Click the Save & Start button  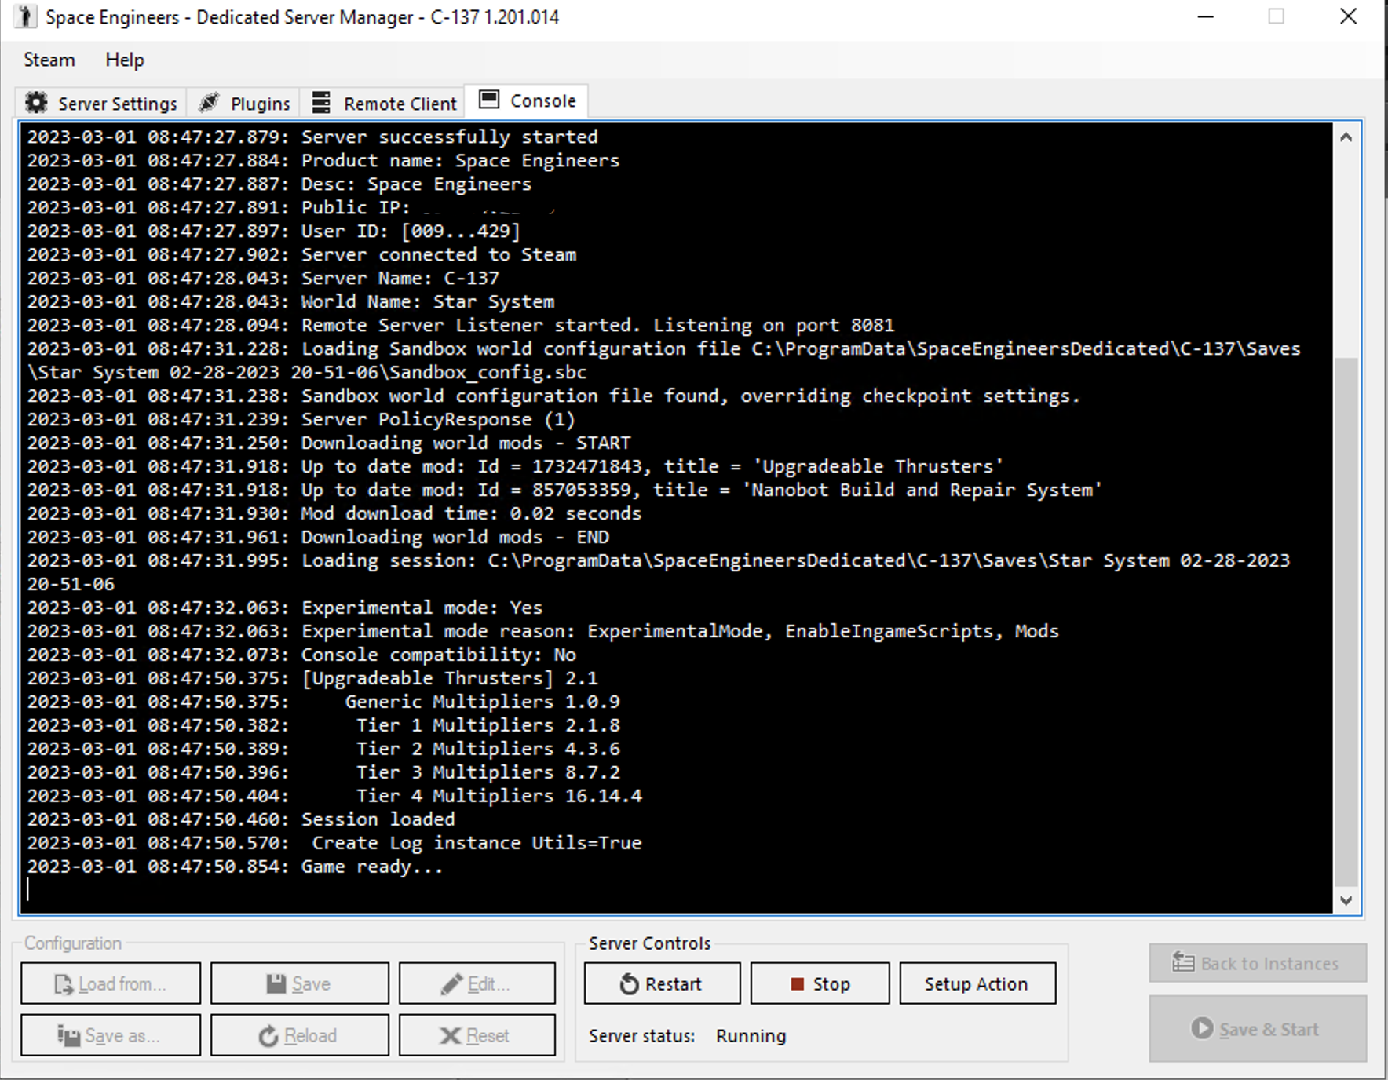[x=1258, y=1029]
